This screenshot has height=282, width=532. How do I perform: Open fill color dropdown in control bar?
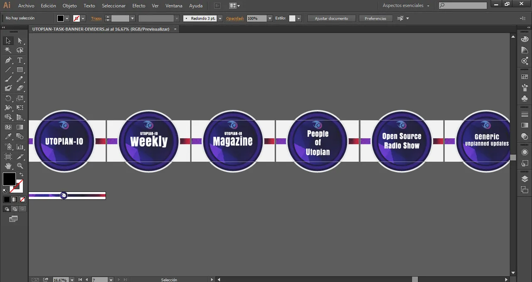point(67,19)
